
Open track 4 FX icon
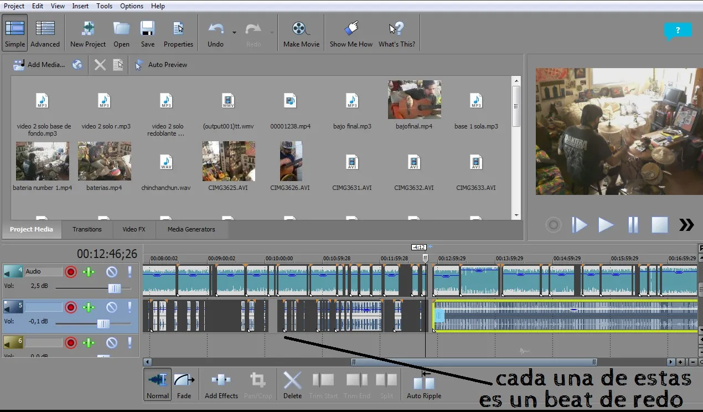pyautogui.click(x=89, y=272)
